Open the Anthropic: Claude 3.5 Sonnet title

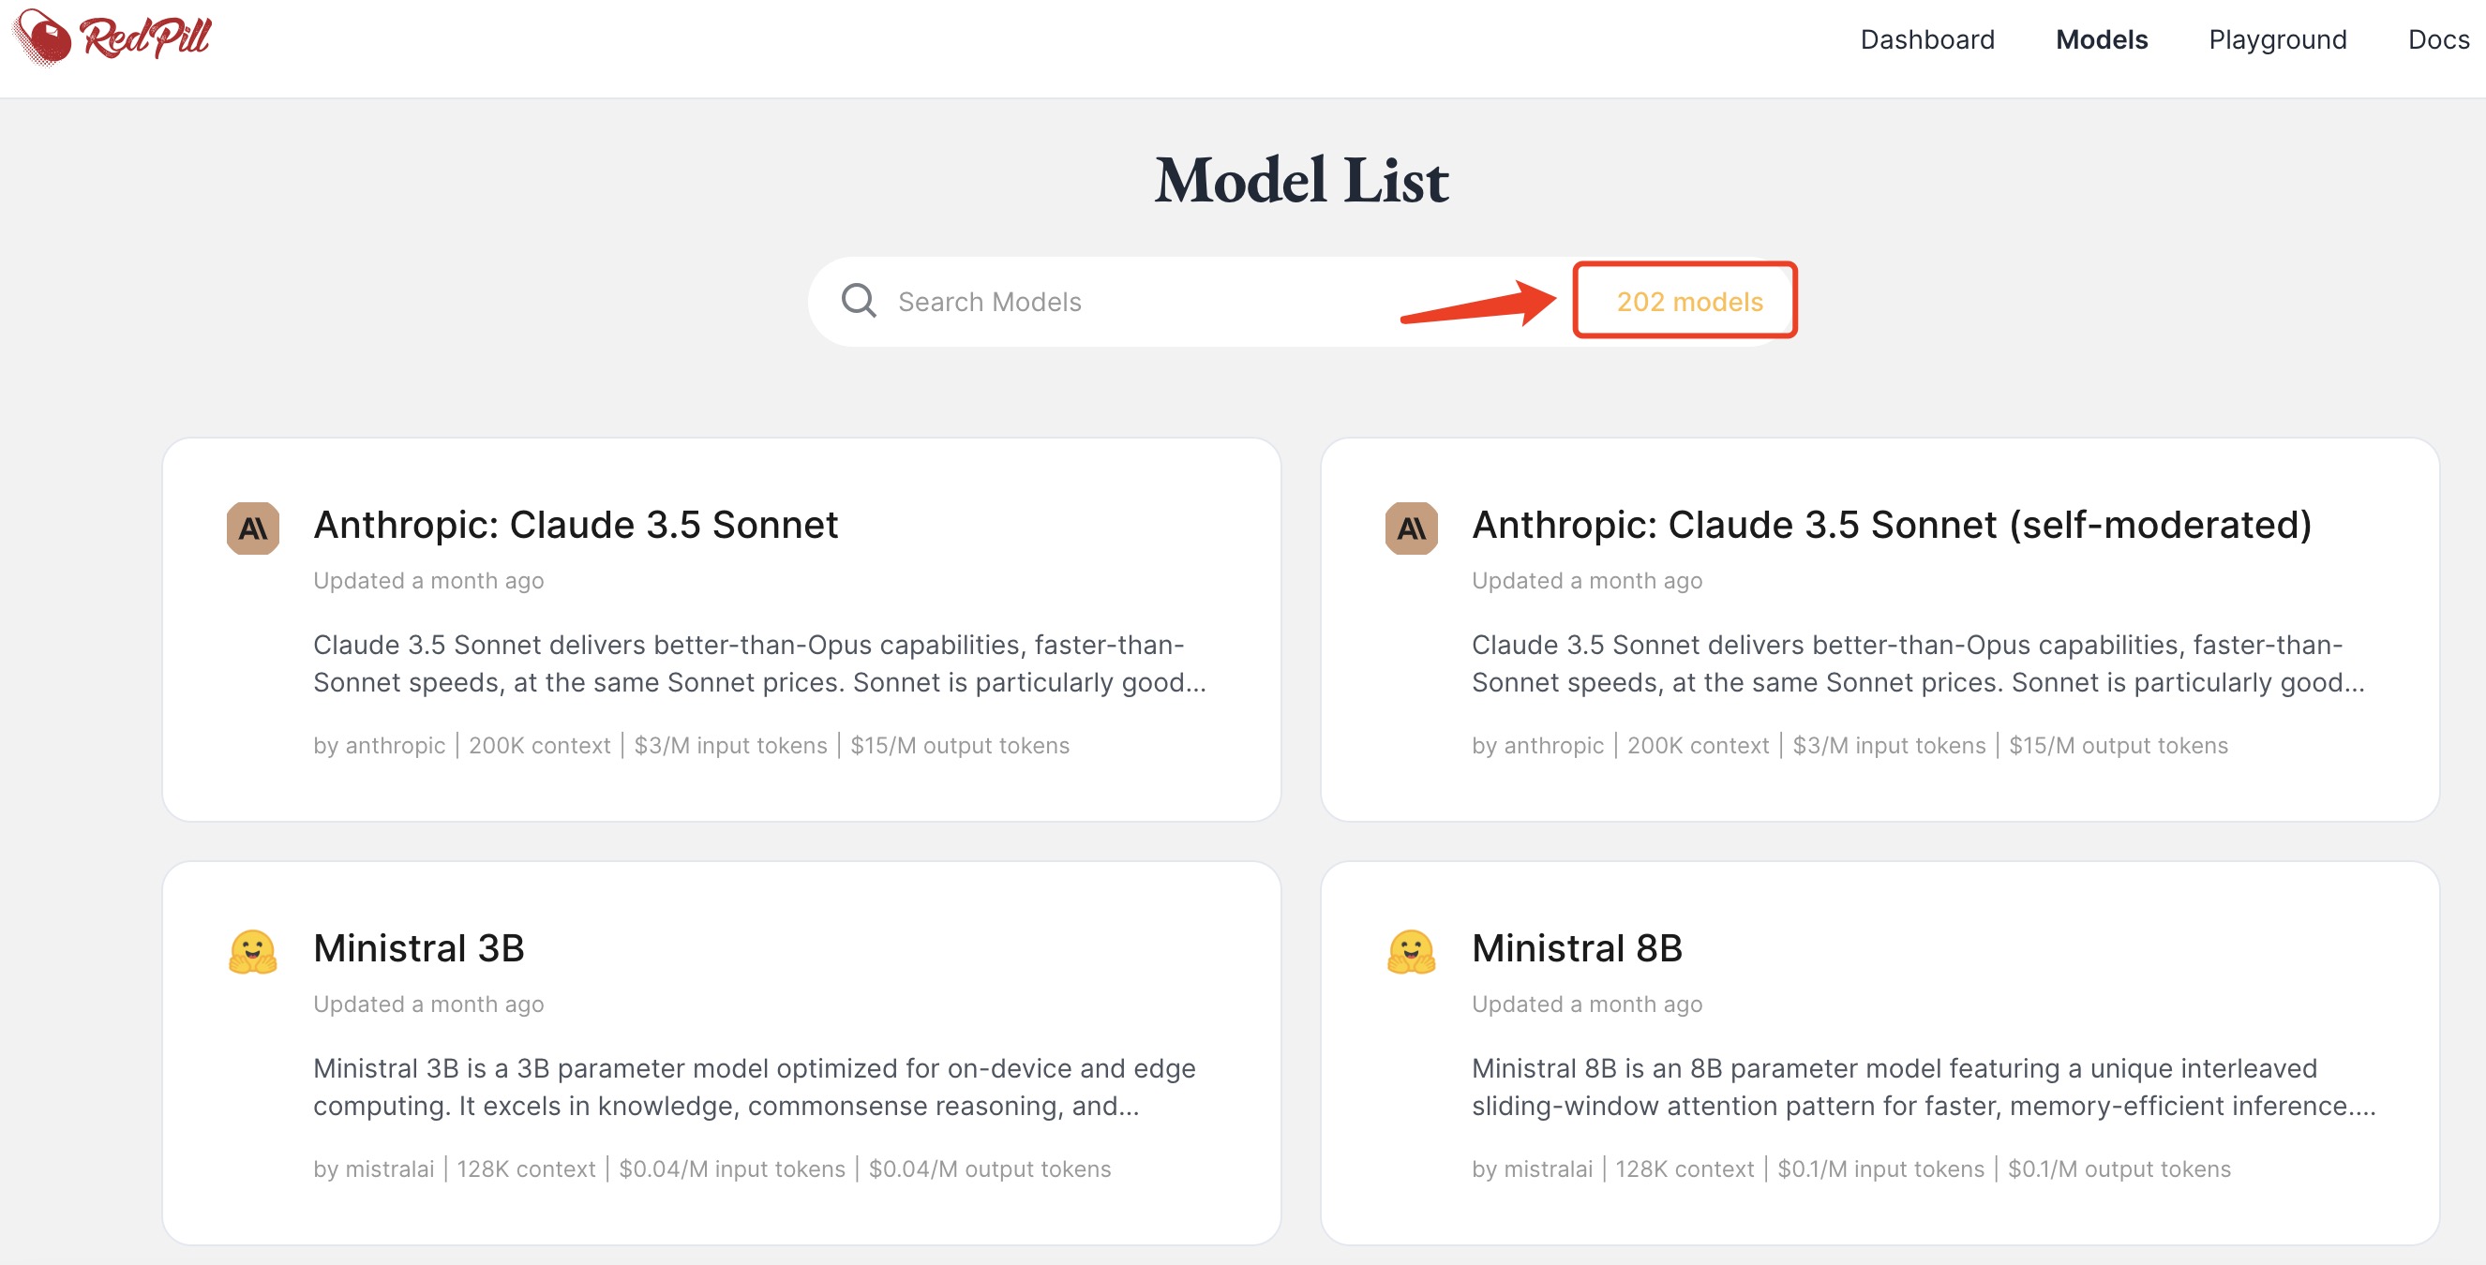(576, 525)
